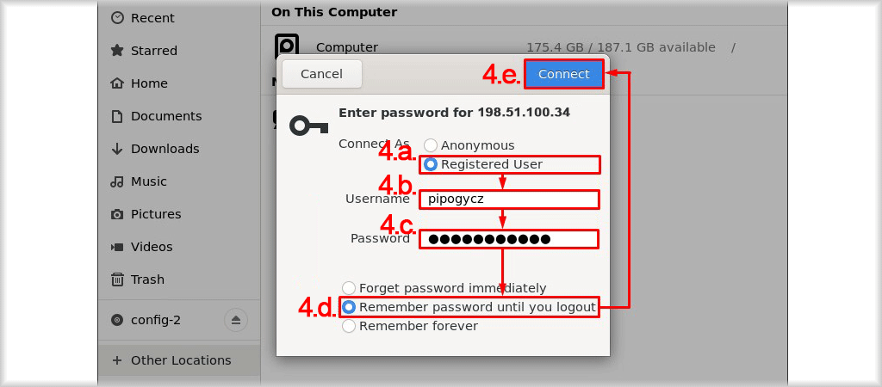Choose Remember password until you logout
The width and height of the screenshot is (882, 387).
point(349,307)
